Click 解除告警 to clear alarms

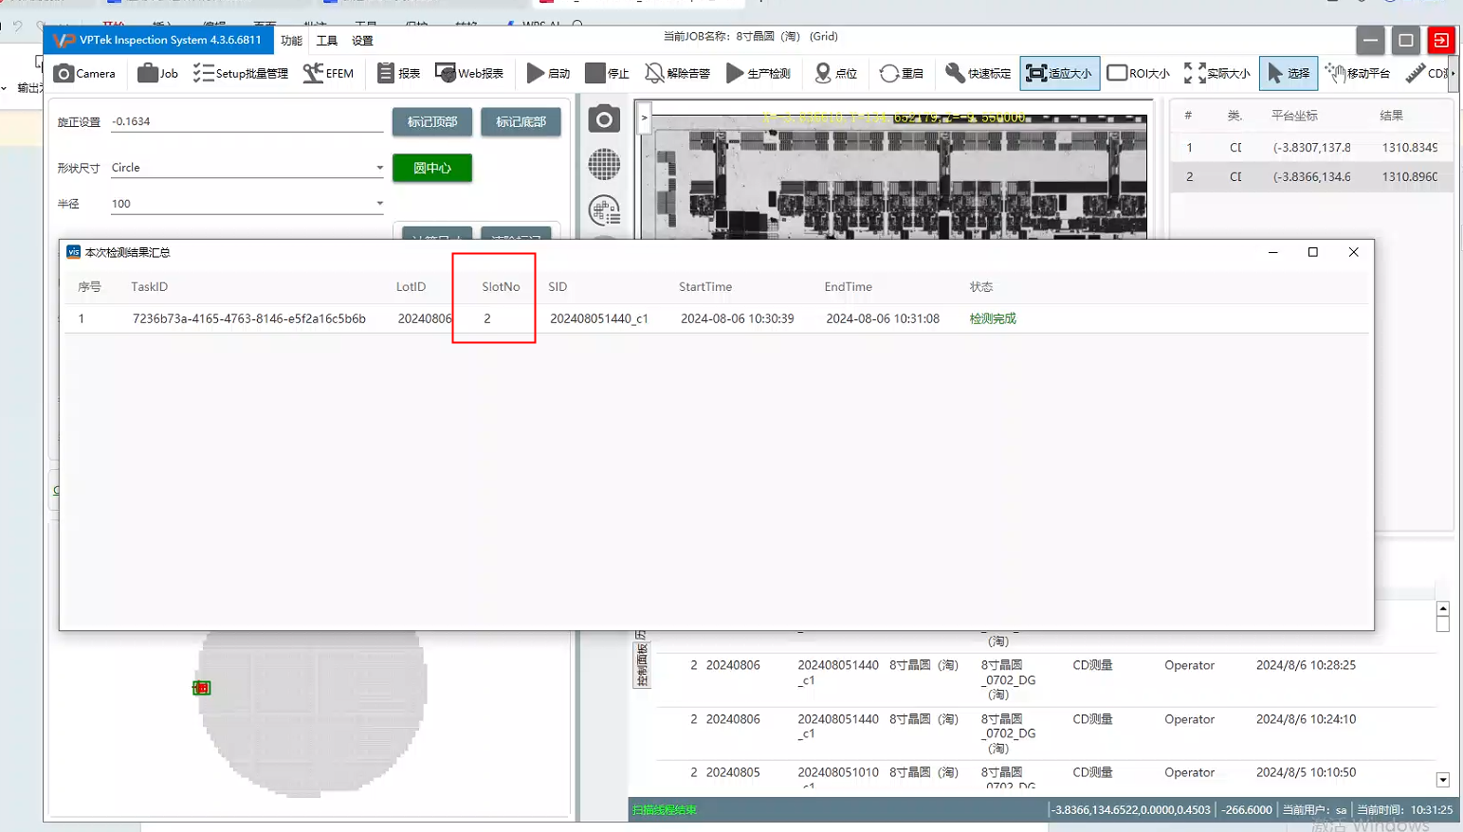pos(677,73)
